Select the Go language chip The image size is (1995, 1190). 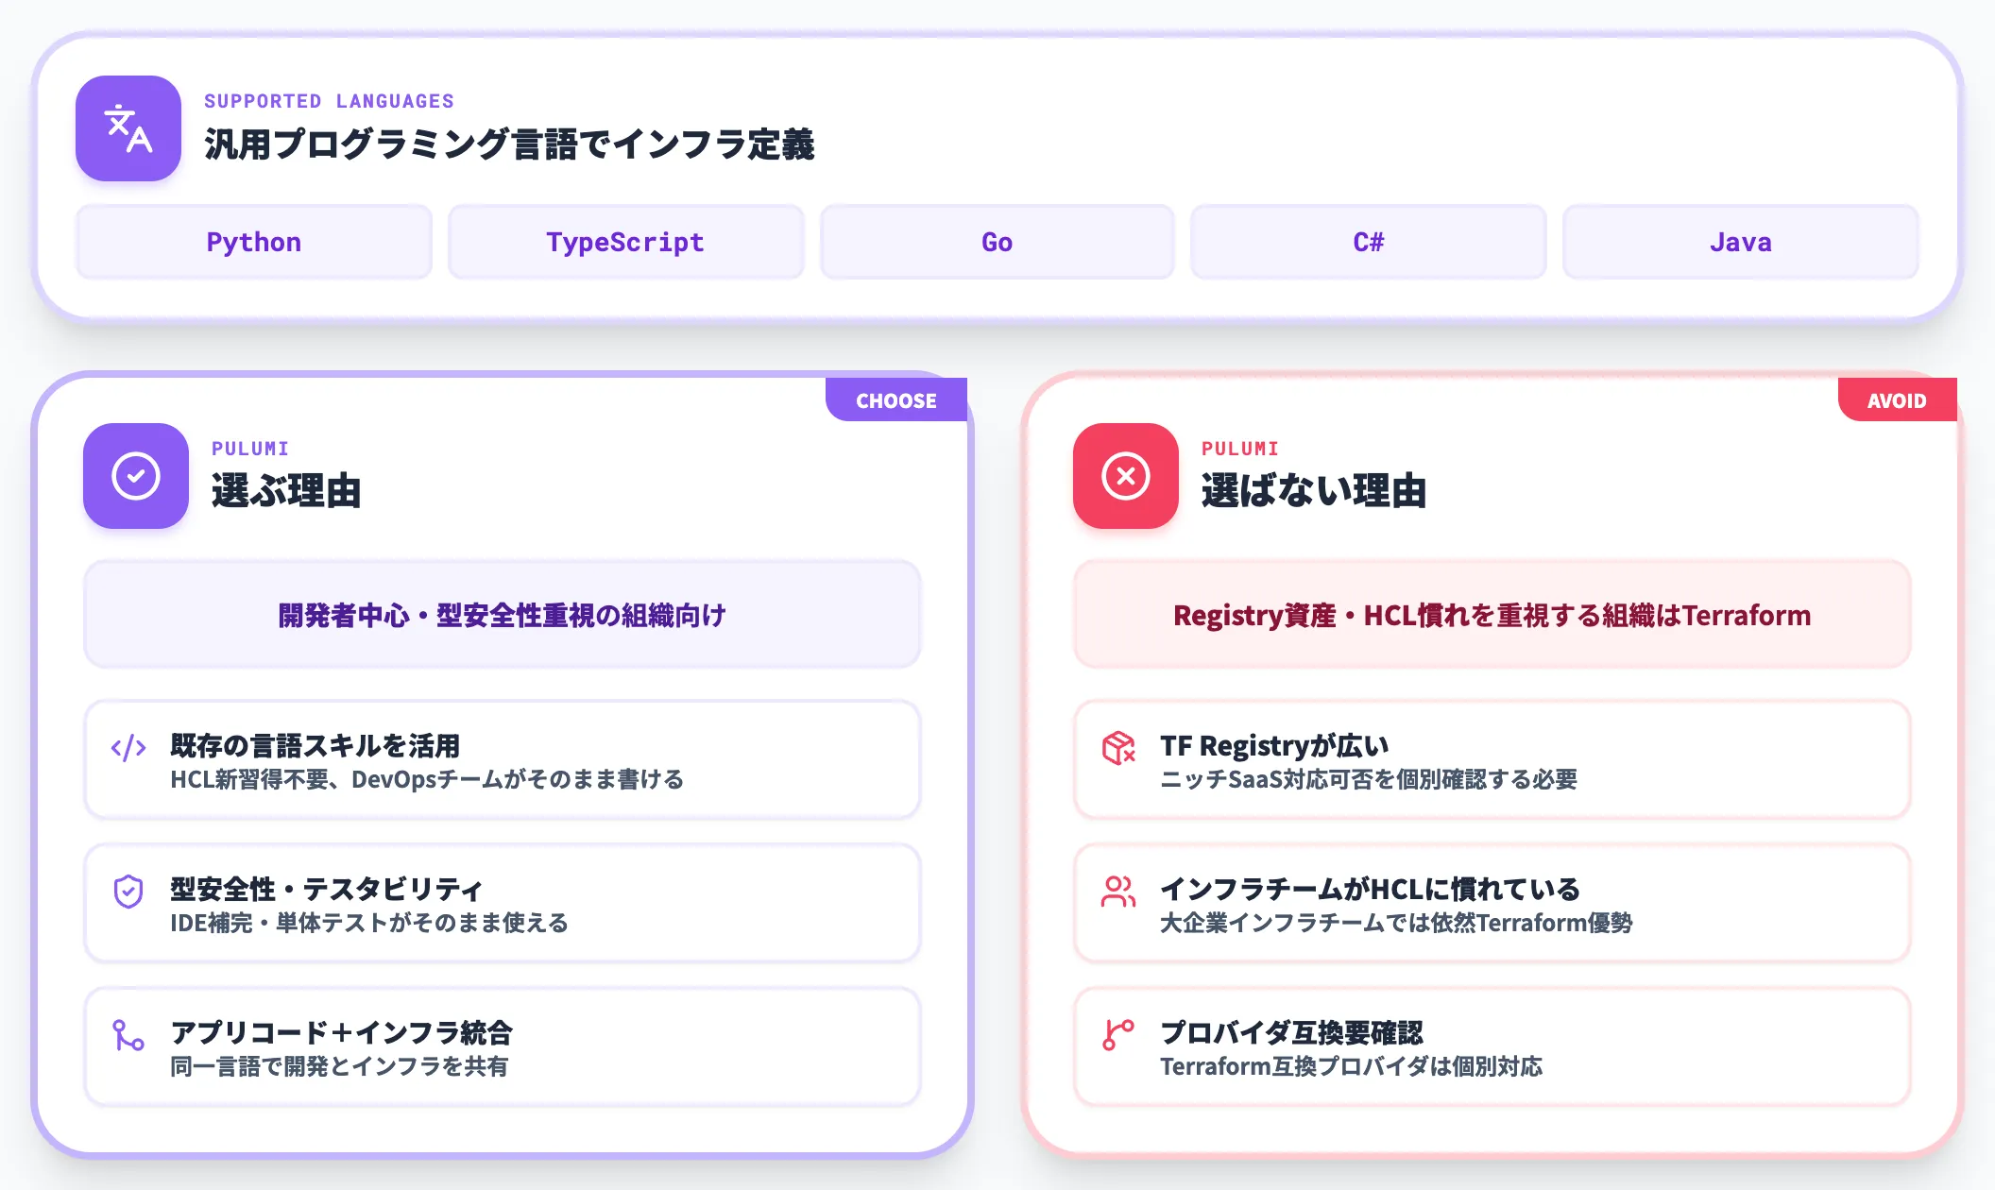pos(997,242)
